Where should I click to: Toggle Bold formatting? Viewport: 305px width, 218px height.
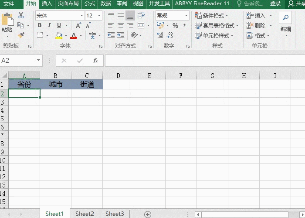40,25
